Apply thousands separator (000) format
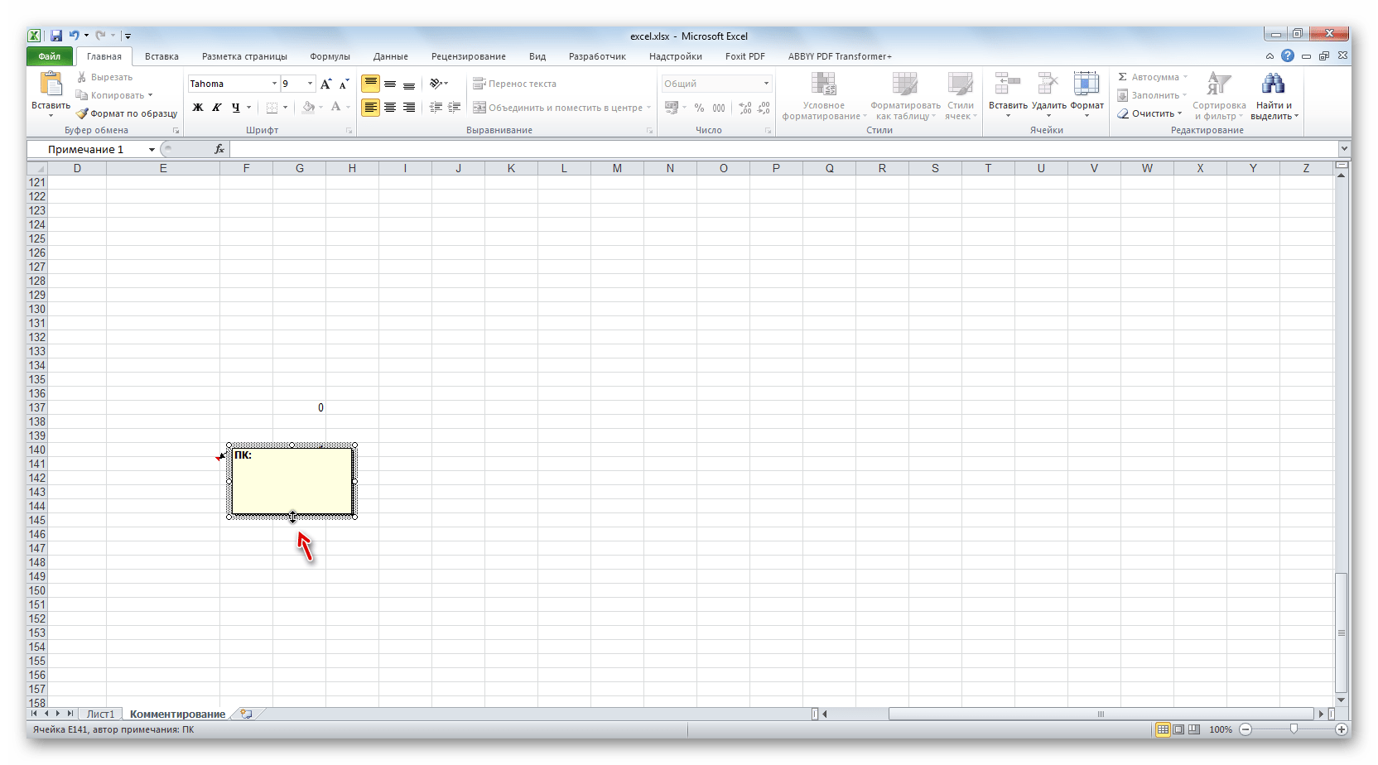Screen dimensions: 1378x765 (719, 108)
